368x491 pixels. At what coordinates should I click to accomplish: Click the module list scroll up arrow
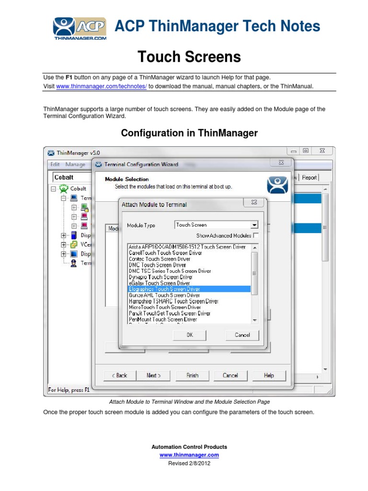click(254, 248)
